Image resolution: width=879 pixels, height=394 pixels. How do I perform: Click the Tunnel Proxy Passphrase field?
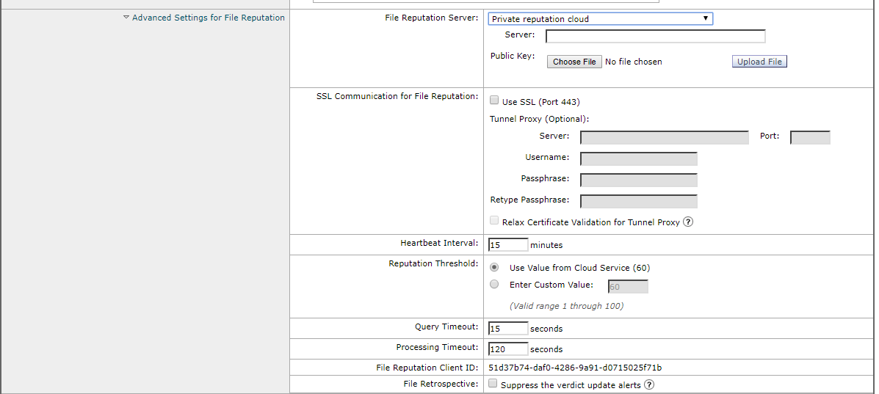[639, 180]
